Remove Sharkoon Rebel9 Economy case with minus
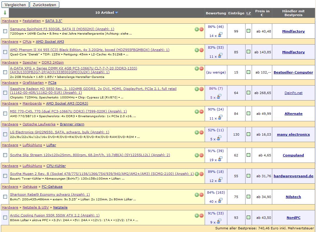This screenshot has height=232, width=316. pos(201,195)
